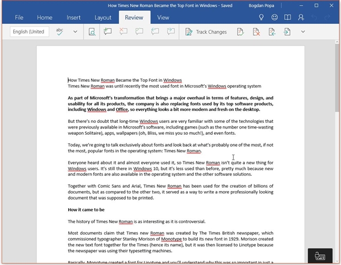Screen dimensions: 341x265
Task: Reject the tracked change
Action: 256,32
